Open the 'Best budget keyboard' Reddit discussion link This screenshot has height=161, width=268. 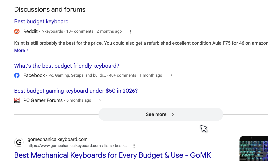41,21
